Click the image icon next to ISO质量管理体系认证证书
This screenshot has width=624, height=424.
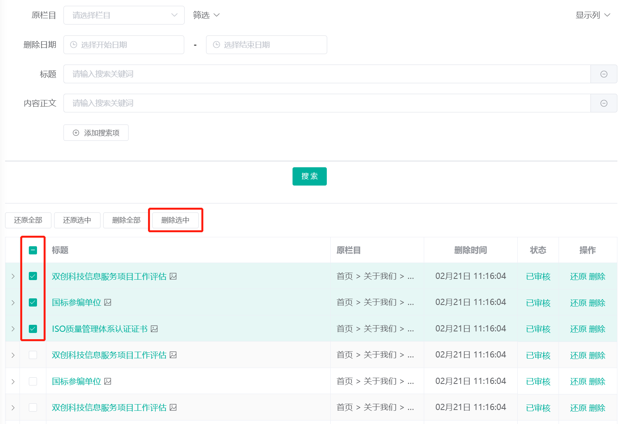coord(154,329)
